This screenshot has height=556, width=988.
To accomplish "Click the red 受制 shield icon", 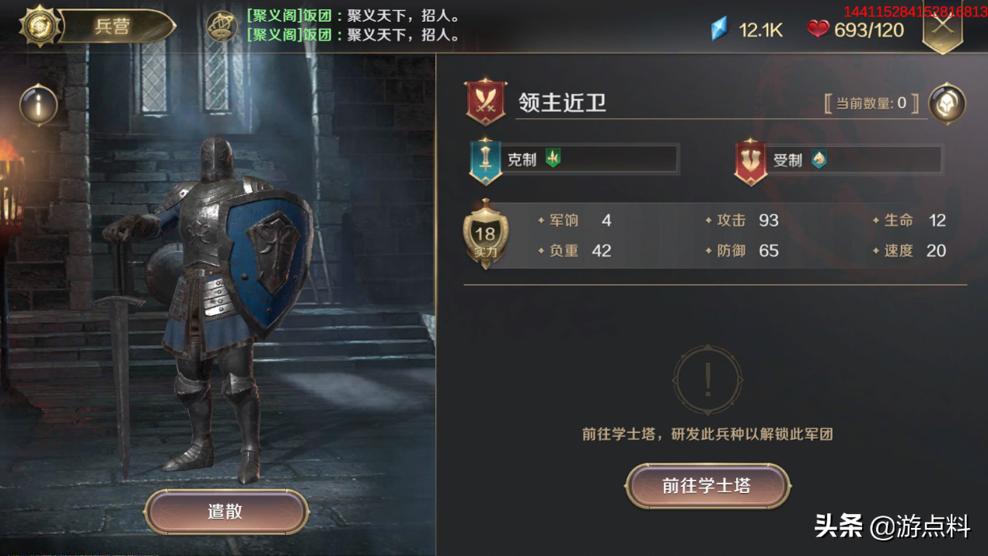I will [x=751, y=161].
